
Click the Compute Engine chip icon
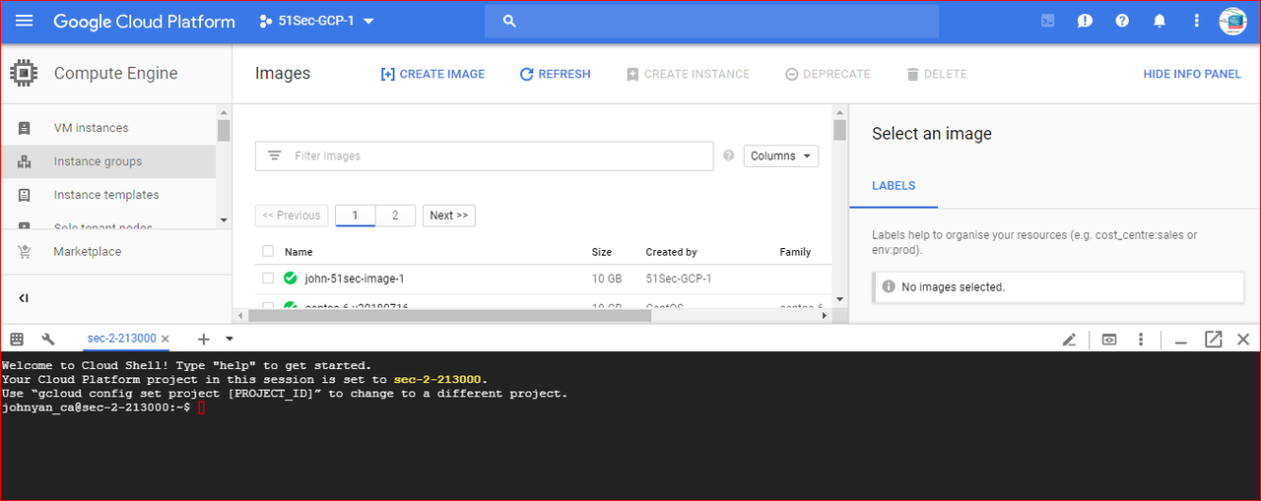pyautogui.click(x=24, y=73)
